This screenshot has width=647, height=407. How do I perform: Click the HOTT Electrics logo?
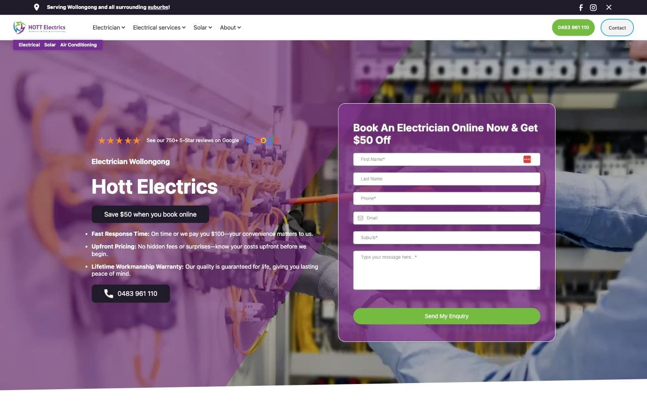(x=39, y=28)
